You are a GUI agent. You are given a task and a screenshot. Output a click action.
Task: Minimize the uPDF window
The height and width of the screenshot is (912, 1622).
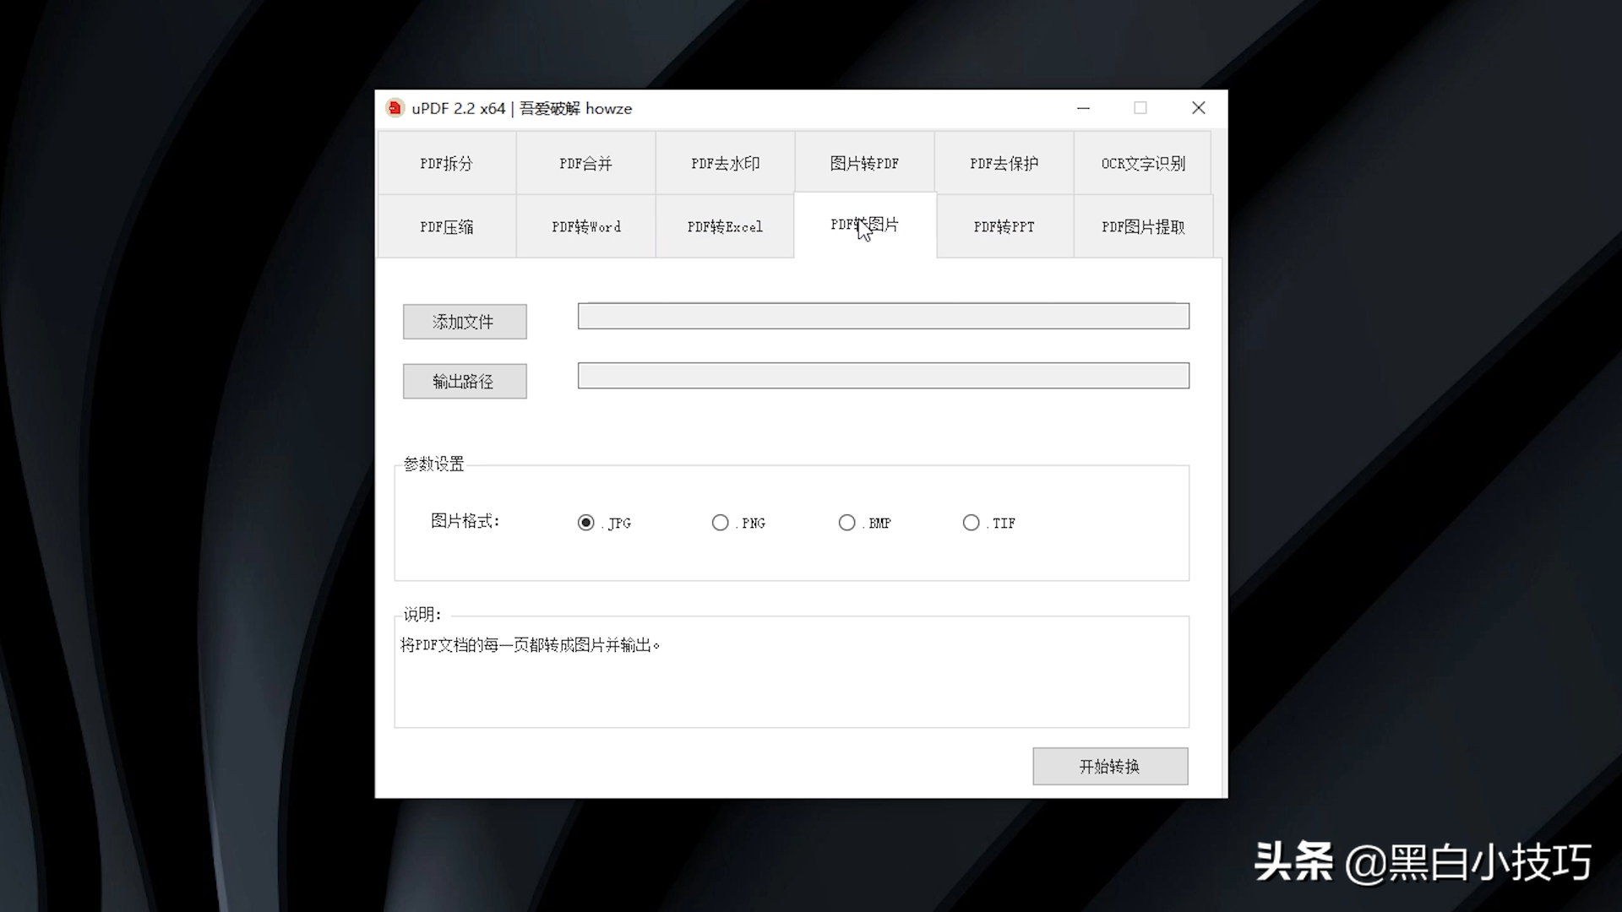(1084, 108)
